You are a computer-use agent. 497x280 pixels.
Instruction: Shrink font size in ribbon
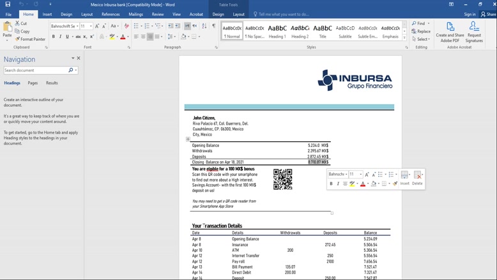103,26
